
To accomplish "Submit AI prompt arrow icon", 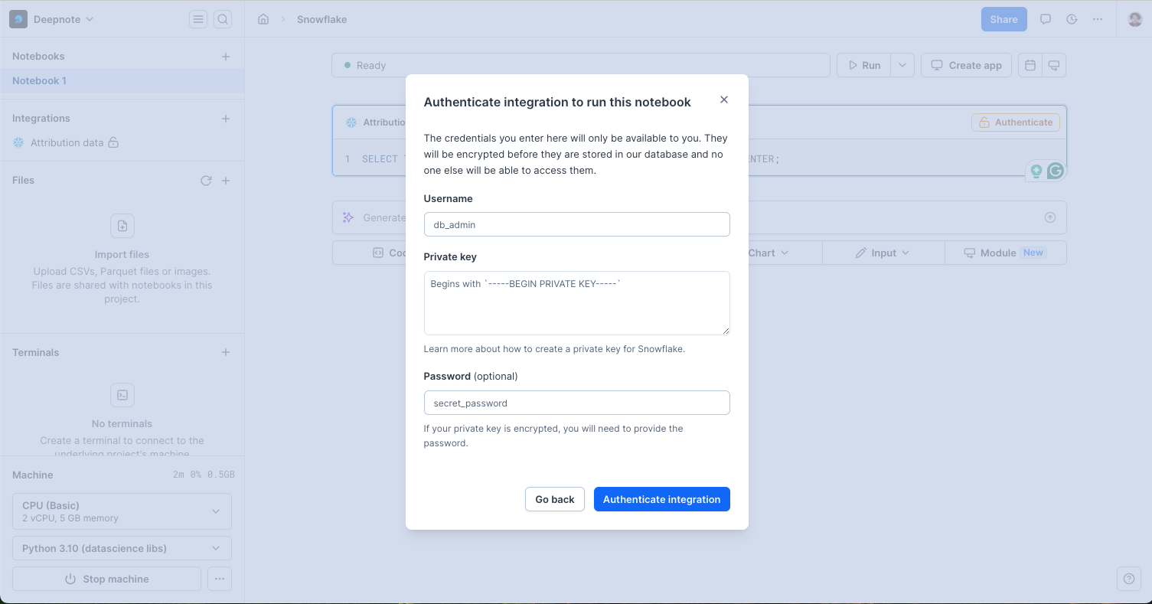I will (1050, 217).
